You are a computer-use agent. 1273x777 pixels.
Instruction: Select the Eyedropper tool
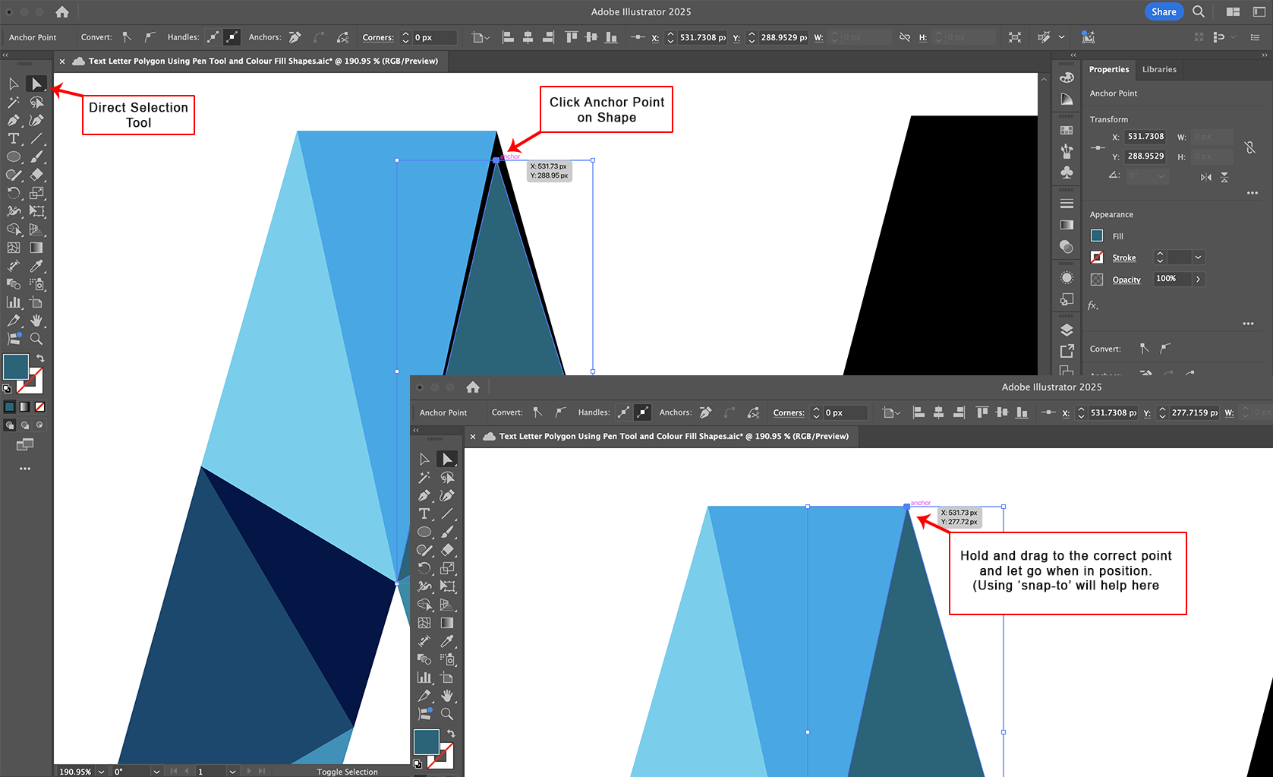[x=36, y=267]
